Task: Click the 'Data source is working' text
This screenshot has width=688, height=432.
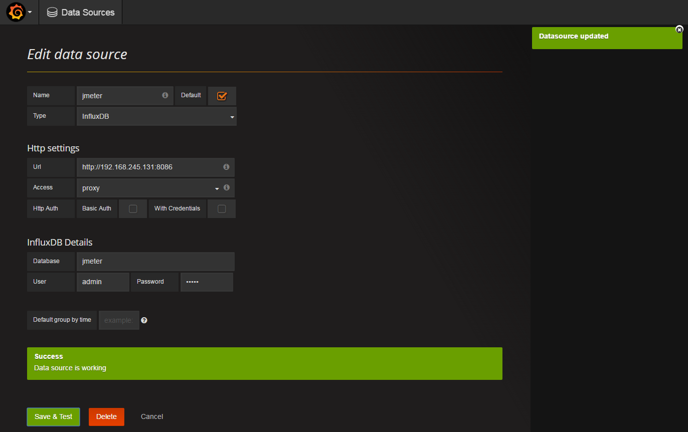Action: point(70,368)
